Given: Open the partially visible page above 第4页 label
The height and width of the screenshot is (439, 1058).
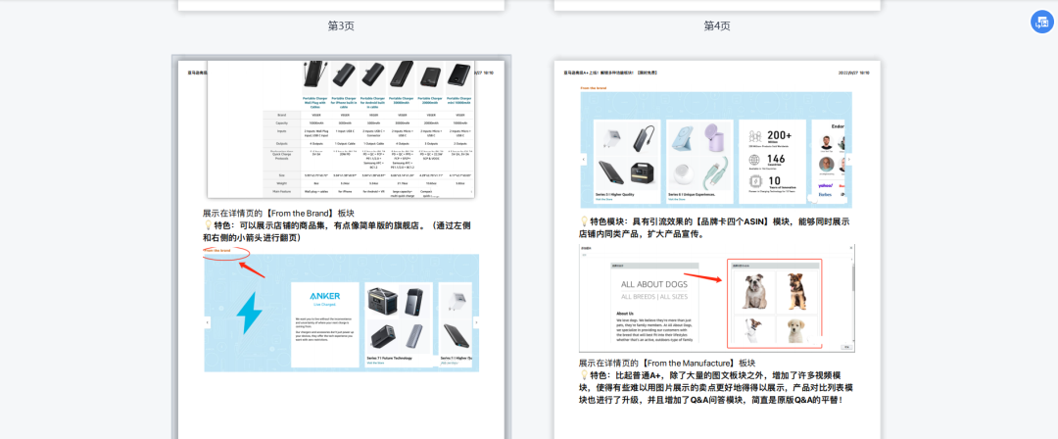Looking at the screenshot, I should tap(717, 5).
